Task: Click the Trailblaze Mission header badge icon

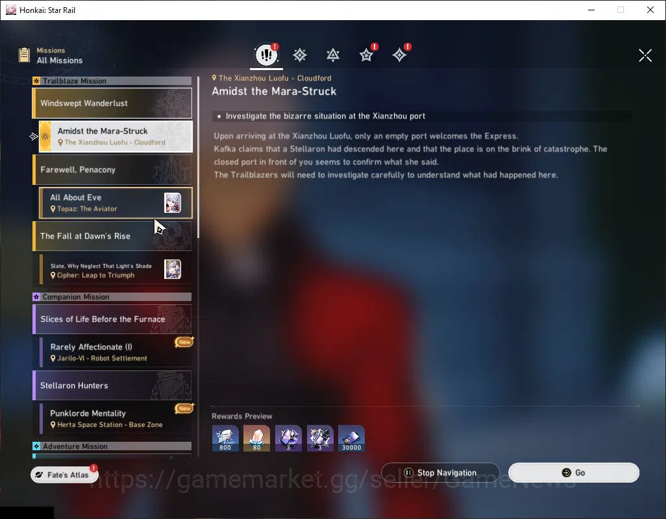Action: 36,80
